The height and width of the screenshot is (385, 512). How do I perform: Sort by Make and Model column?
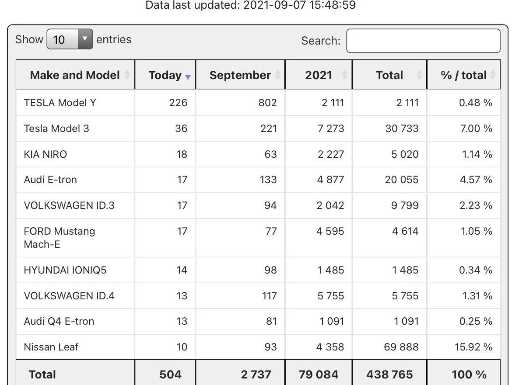pos(75,75)
